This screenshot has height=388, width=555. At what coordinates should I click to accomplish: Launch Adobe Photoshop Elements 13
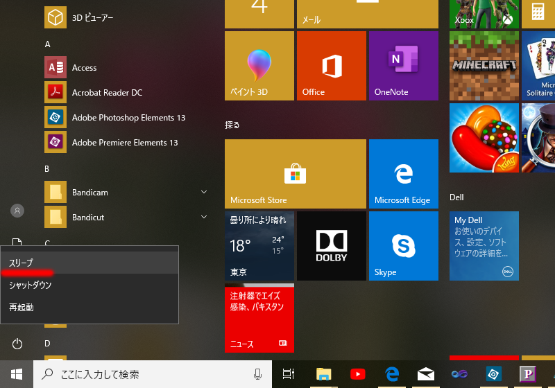click(x=124, y=117)
